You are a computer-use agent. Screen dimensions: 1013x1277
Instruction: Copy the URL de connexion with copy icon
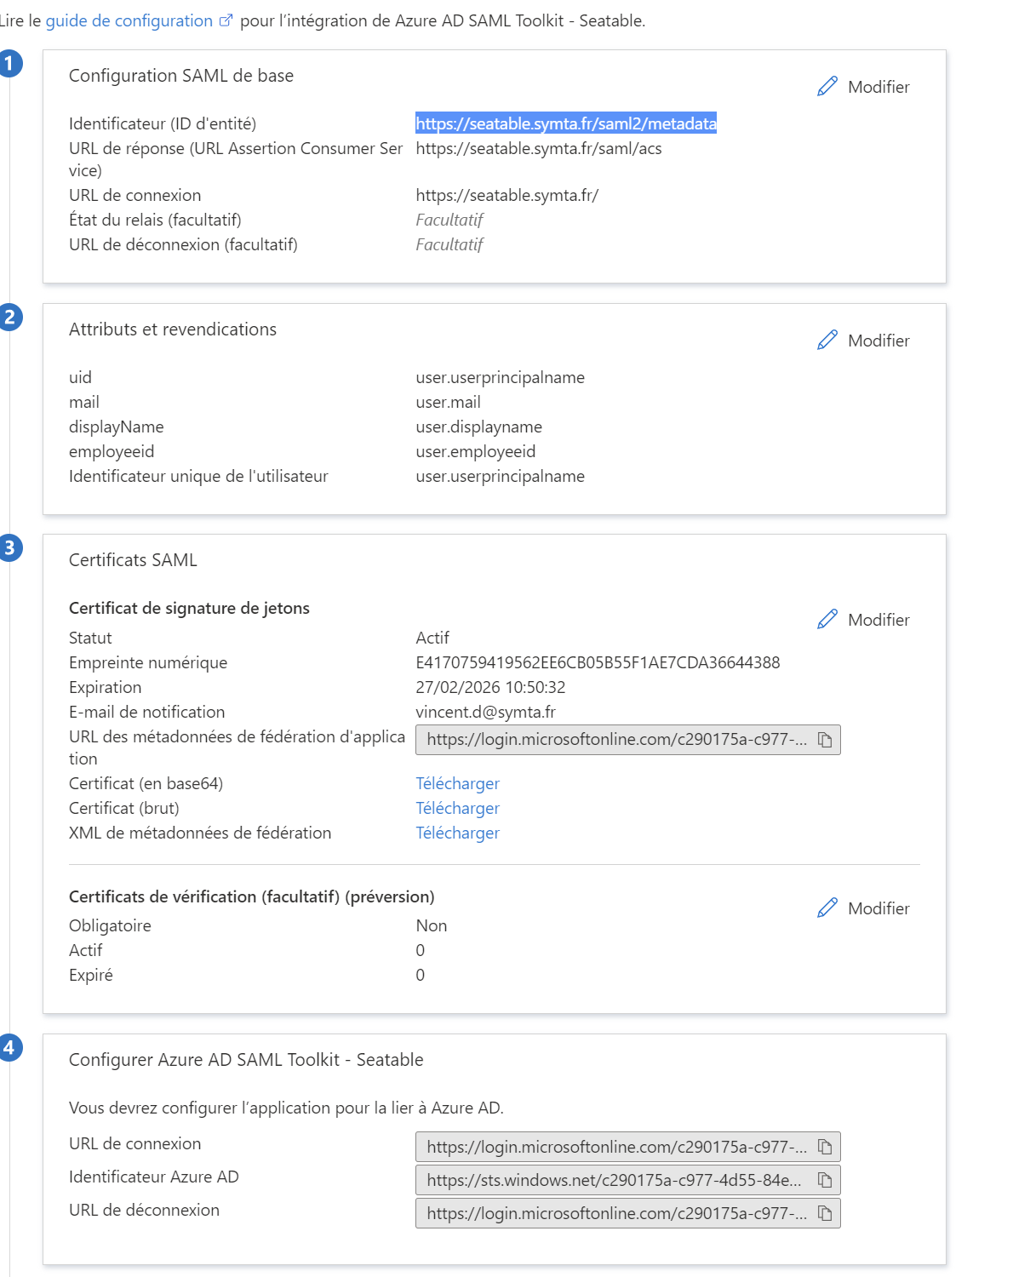[x=824, y=1147]
